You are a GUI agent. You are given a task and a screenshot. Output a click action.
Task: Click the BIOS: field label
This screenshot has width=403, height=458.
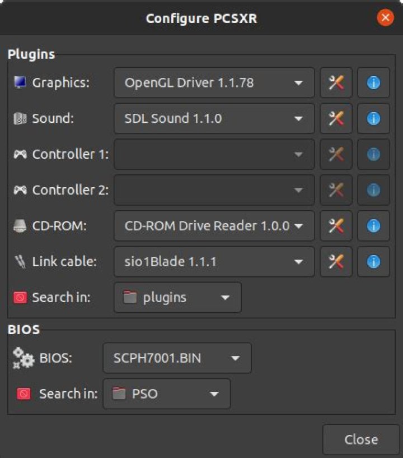click(x=56, y=358)
